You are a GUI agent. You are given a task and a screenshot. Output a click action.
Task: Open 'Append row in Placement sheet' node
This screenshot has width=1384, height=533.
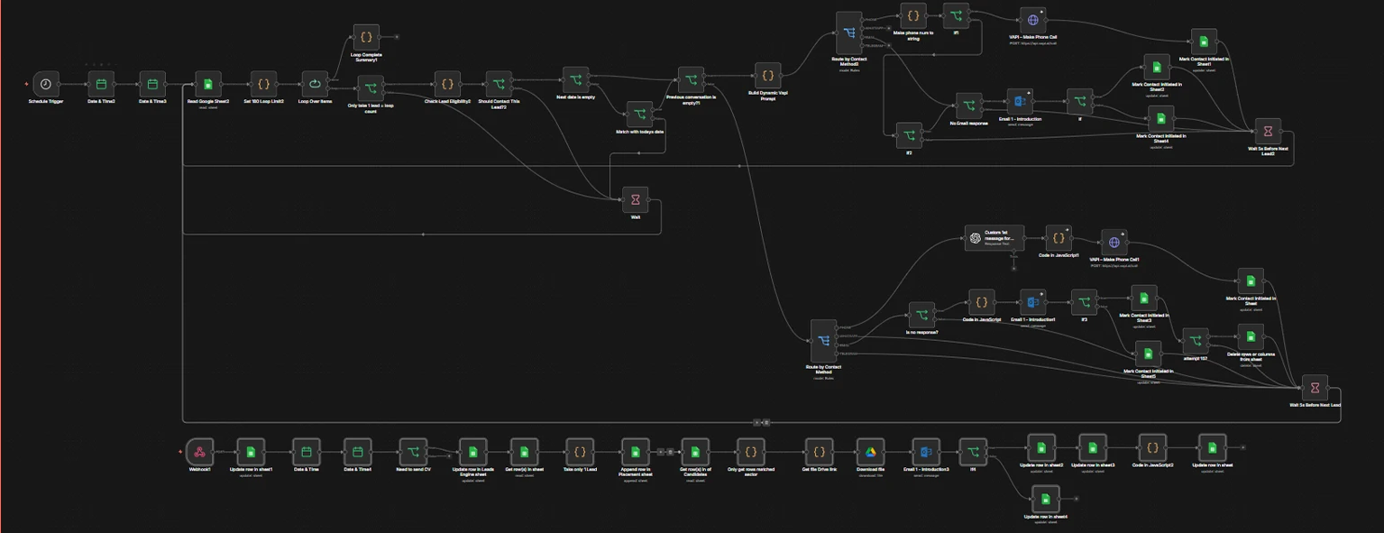click(635, 451)
